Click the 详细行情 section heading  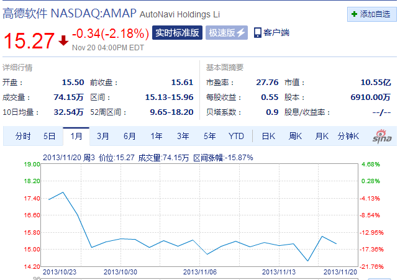(x=17, y=68)
